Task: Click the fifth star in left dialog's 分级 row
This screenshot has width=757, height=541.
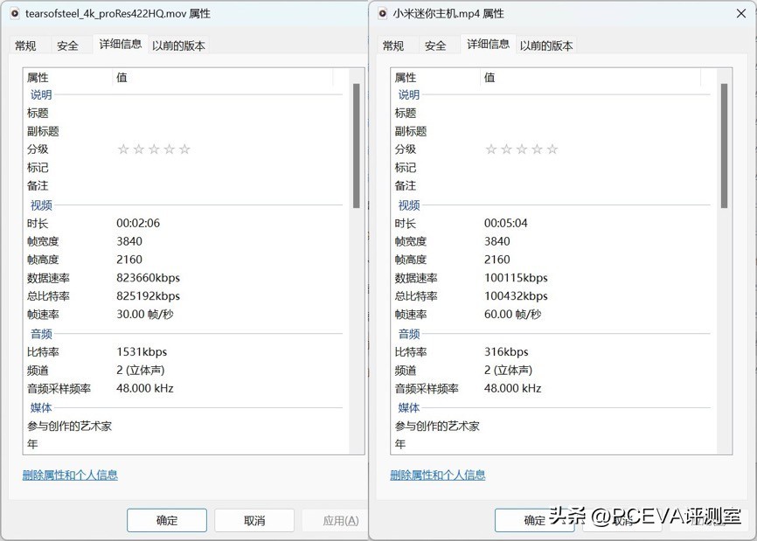Action: coord(184,149)
